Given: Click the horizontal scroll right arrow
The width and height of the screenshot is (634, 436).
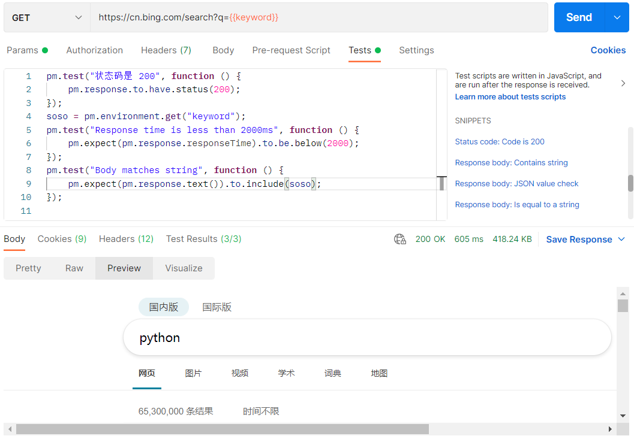Looking at the screenshot, I should pos(610,429).
